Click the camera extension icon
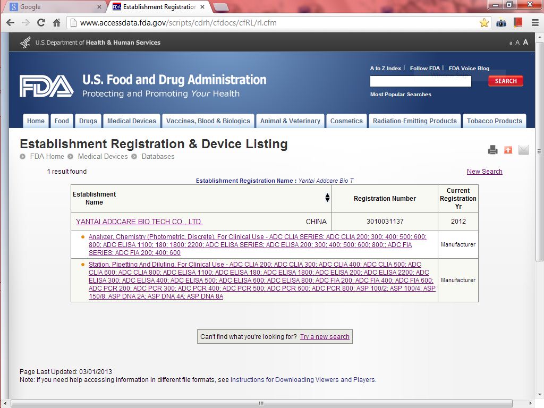544x408 pixels. point(501,23)
